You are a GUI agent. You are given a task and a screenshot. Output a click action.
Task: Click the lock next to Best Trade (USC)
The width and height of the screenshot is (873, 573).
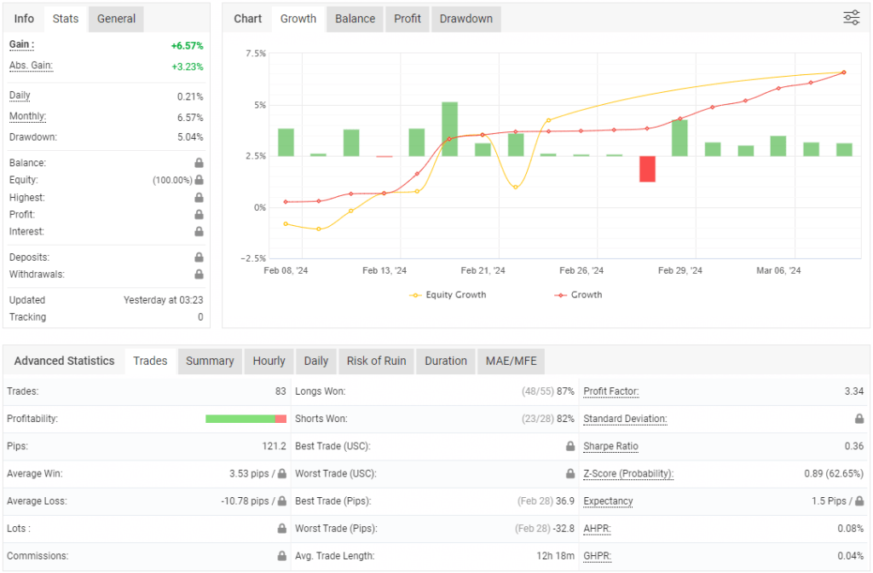point(569,446)
